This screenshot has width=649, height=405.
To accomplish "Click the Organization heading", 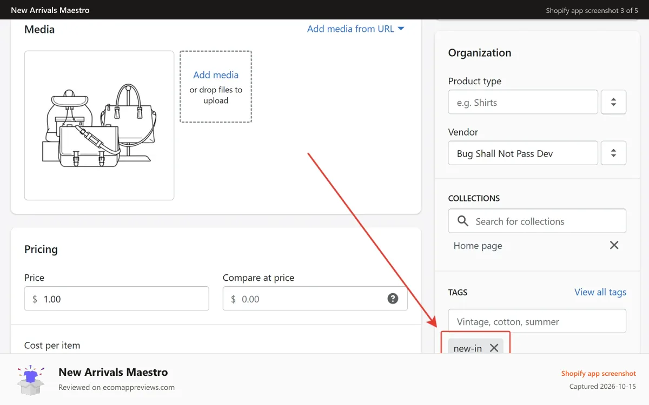I will (480, 53).
